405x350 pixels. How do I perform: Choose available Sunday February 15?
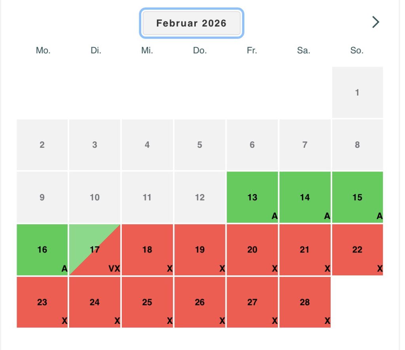pos(357,197)
